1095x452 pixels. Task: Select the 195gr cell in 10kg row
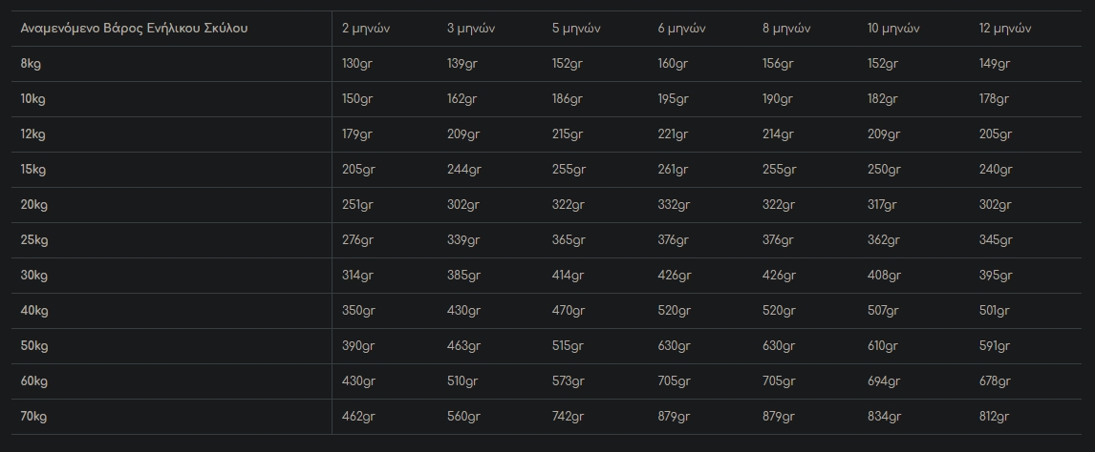pyautogui.click(x=674, y=99)
